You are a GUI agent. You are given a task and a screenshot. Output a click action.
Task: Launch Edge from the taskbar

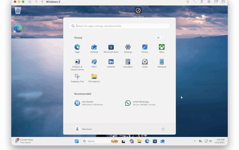pos(147,141)
